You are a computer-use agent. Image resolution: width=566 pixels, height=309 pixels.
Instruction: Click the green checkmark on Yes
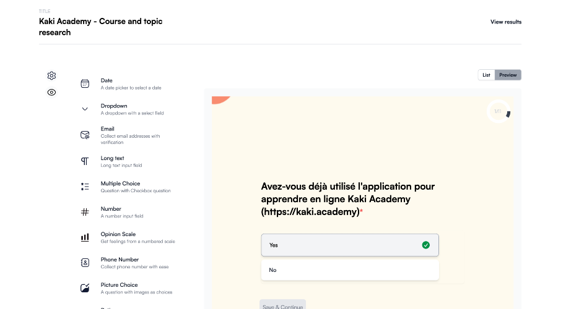coord(426,245)
